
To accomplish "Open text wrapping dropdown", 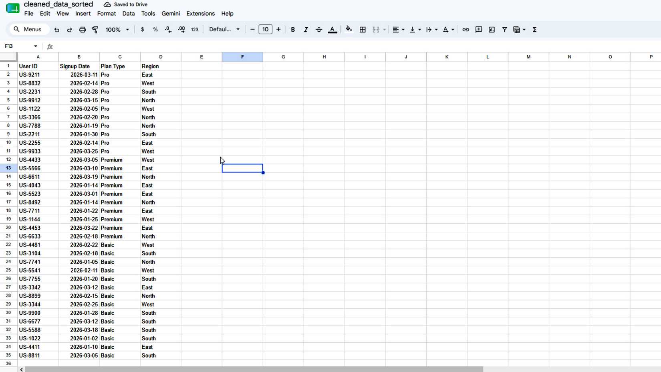I will pyautogui.click(x=431, y=30).
